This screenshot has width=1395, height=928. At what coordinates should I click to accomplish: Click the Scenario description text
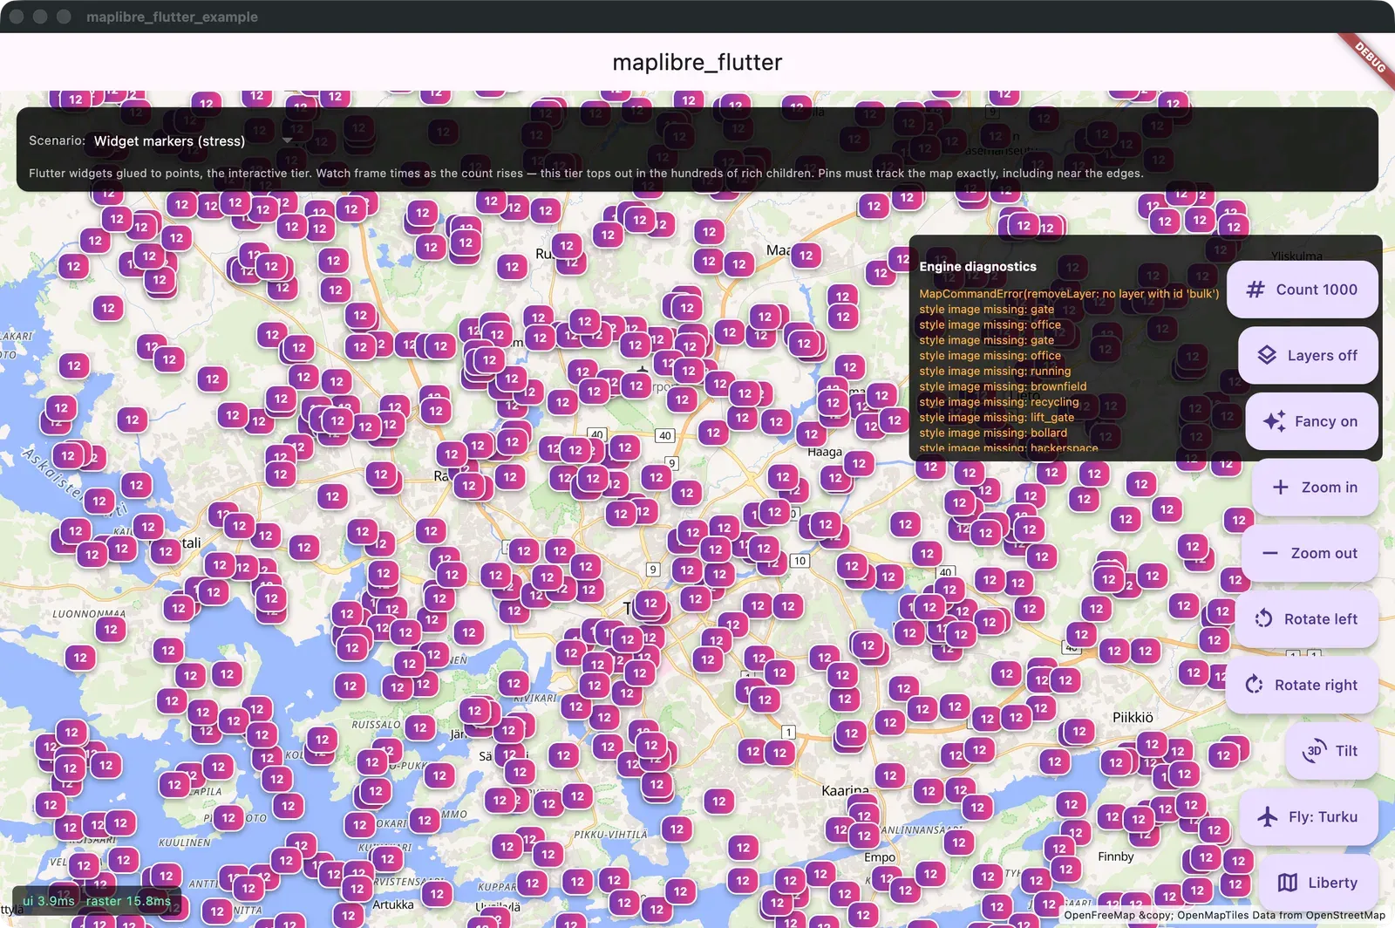click(x=586, y=174)
